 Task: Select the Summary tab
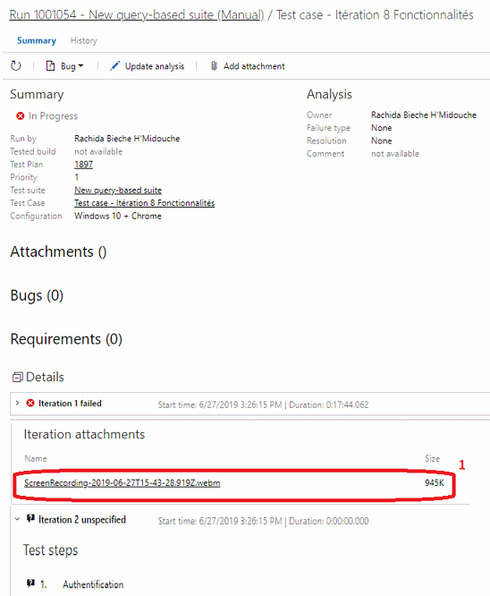37,40
